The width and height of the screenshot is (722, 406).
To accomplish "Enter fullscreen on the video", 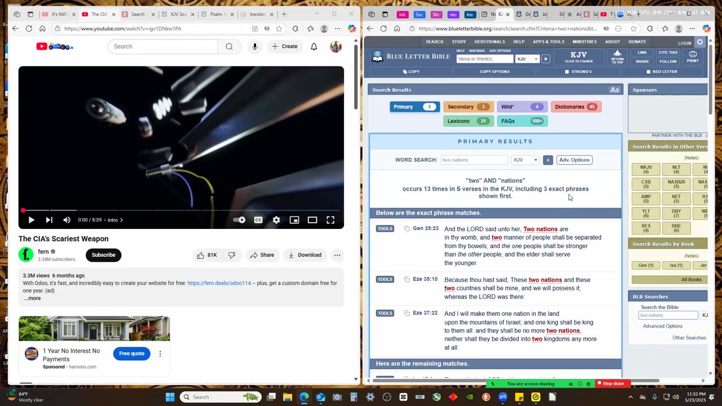I will coord(331,220).
